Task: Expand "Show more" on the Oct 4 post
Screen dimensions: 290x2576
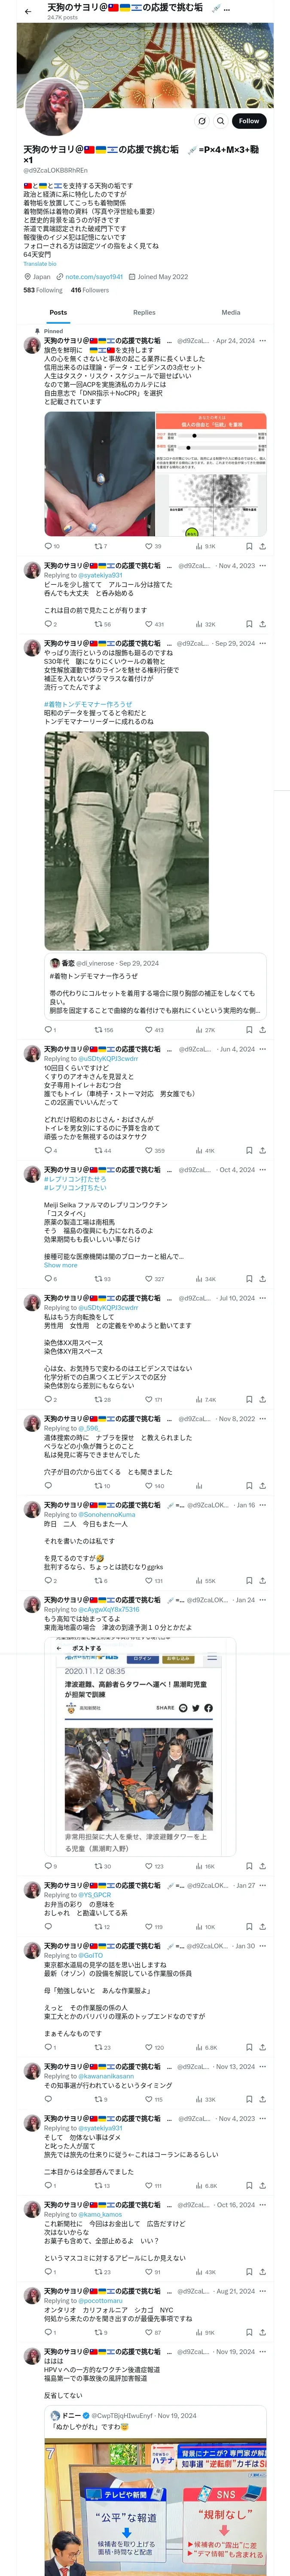Action: click(60, 1265)
